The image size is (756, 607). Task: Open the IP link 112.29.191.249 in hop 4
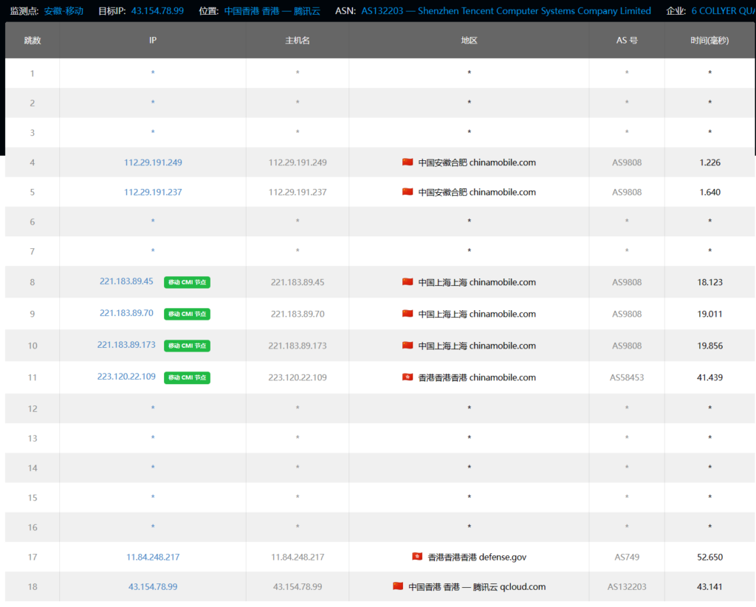tap(153, 162)
